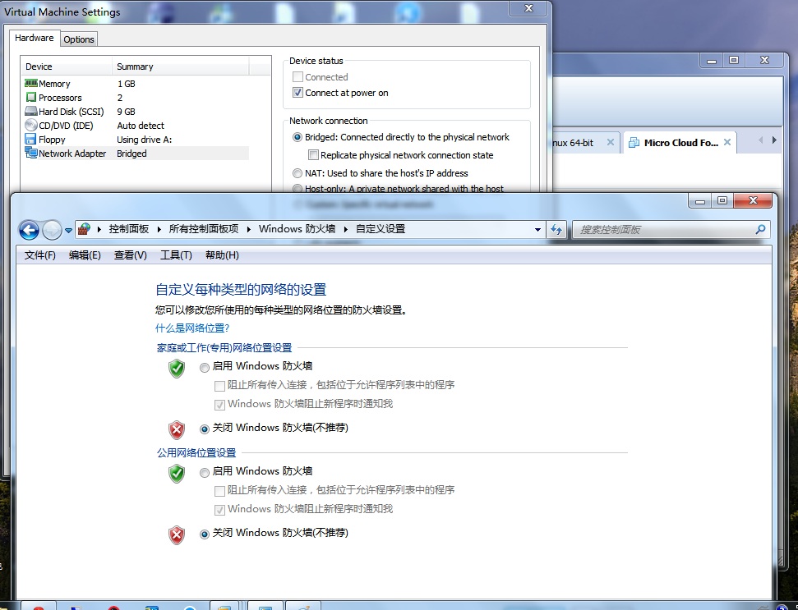Click the search magnifier icon
The height and width of the screenshot is (610, 798).
pyautogui.click(x=760, y=230)
